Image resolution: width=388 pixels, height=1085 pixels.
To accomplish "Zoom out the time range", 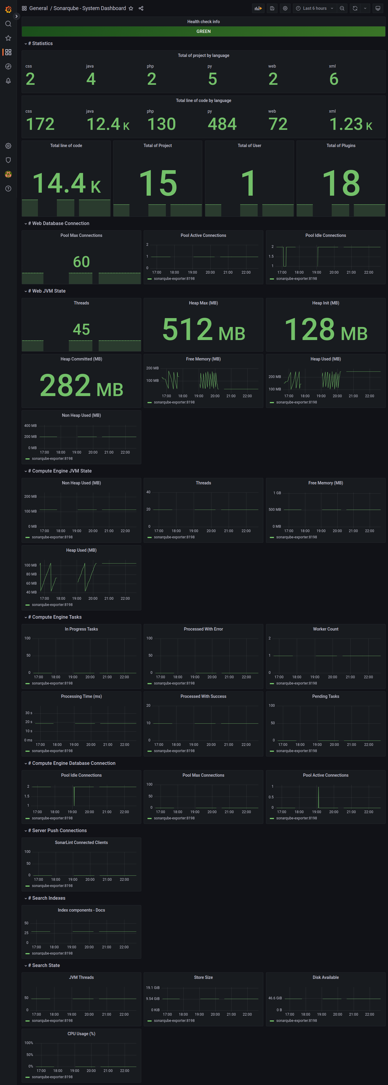I will [342, 8].
